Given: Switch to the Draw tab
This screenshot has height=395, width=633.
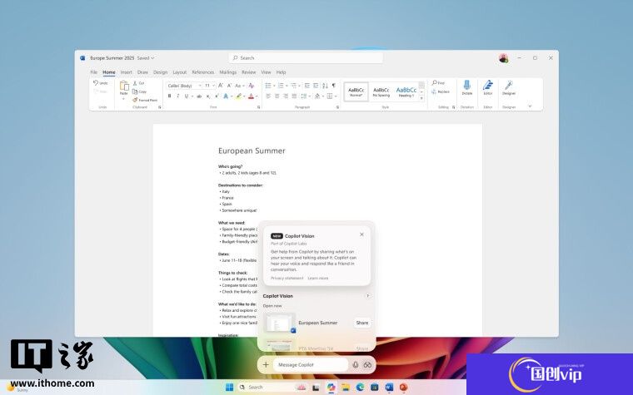Looking at the screenshot, I should point(142,72).
